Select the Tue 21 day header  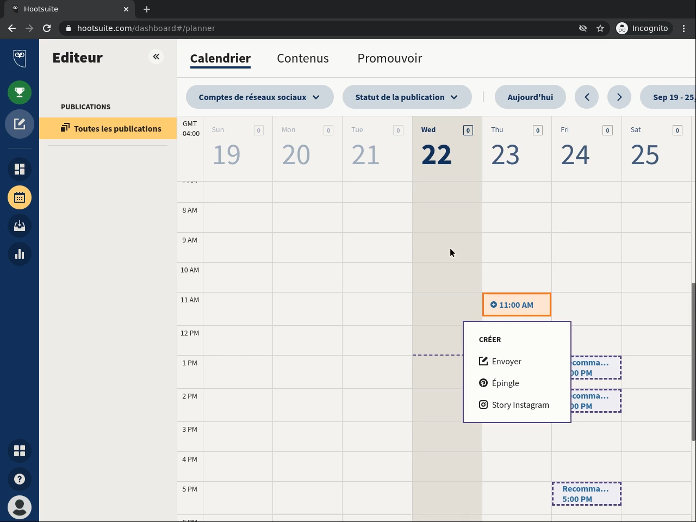pyautogui.click(x=377, y=148)
